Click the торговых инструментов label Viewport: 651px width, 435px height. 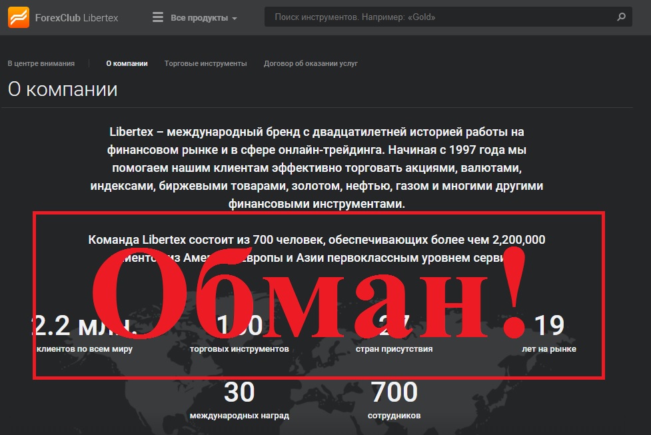239,349
